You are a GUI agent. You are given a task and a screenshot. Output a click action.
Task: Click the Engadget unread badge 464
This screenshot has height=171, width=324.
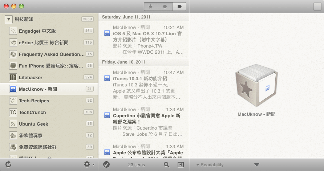click(88, 31)
